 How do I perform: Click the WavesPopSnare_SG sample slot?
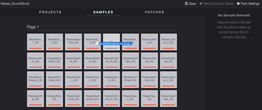[x=168, y=60]
